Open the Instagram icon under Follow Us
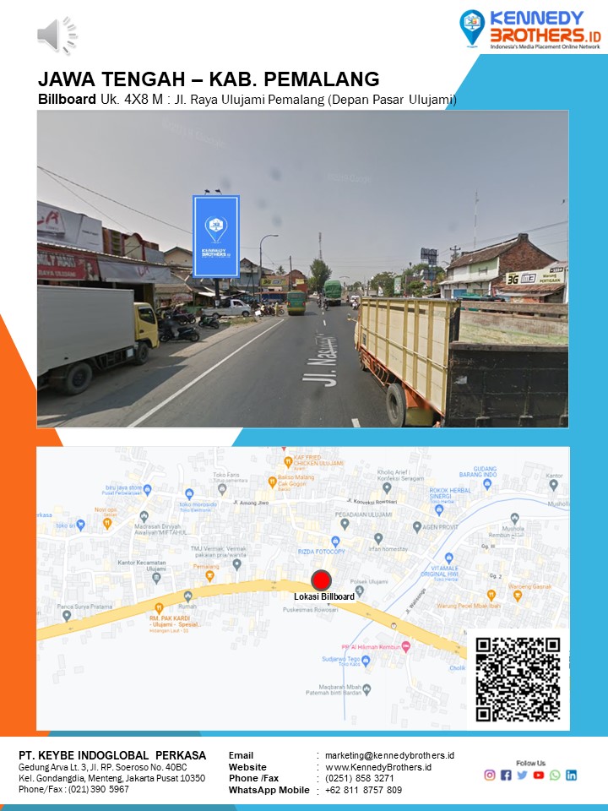 (x=490, y=775)
